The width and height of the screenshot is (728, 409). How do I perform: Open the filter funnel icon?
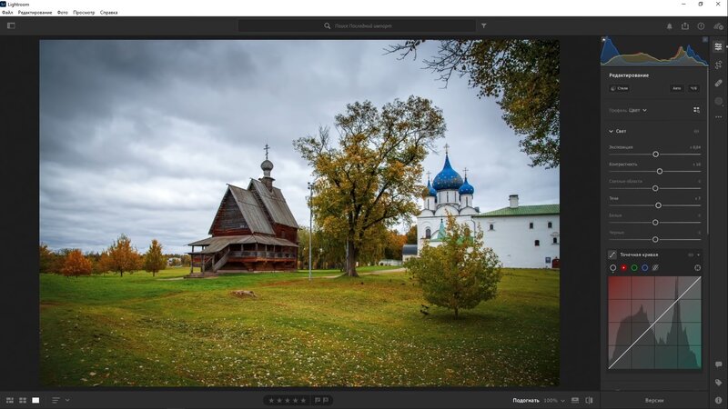click(484, 26)
